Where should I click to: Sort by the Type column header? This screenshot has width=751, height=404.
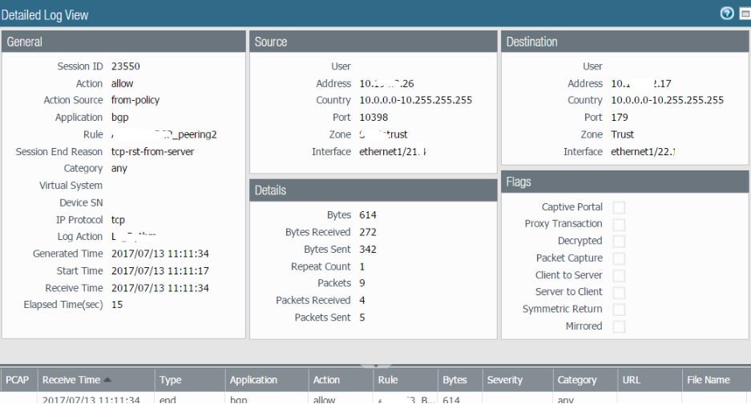coord(170,381)
